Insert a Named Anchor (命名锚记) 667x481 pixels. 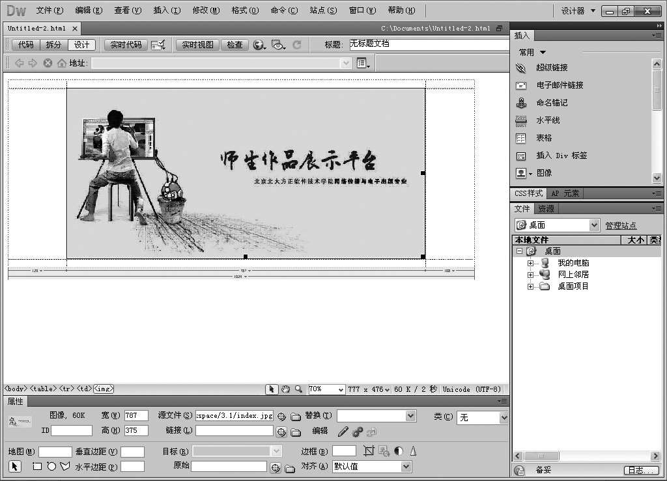(551, 103)
